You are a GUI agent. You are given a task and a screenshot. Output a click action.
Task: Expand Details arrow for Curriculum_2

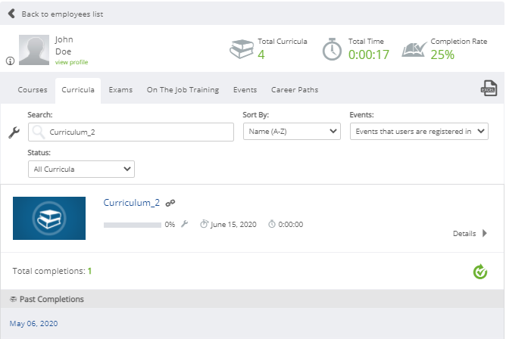pyautogui.click(x=484, y=233)
